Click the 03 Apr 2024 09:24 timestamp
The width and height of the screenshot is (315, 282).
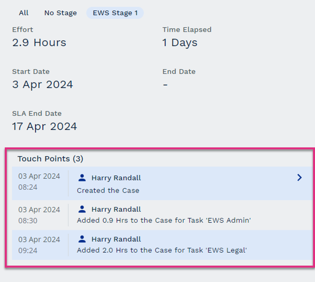[x=39, y=245]
